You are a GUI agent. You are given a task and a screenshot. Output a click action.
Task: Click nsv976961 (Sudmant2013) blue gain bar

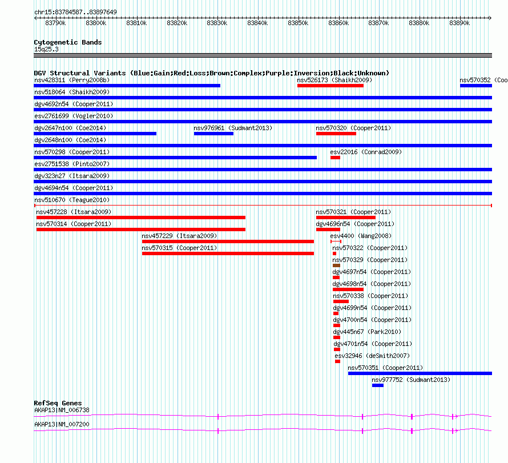click(x=213, y=134)
